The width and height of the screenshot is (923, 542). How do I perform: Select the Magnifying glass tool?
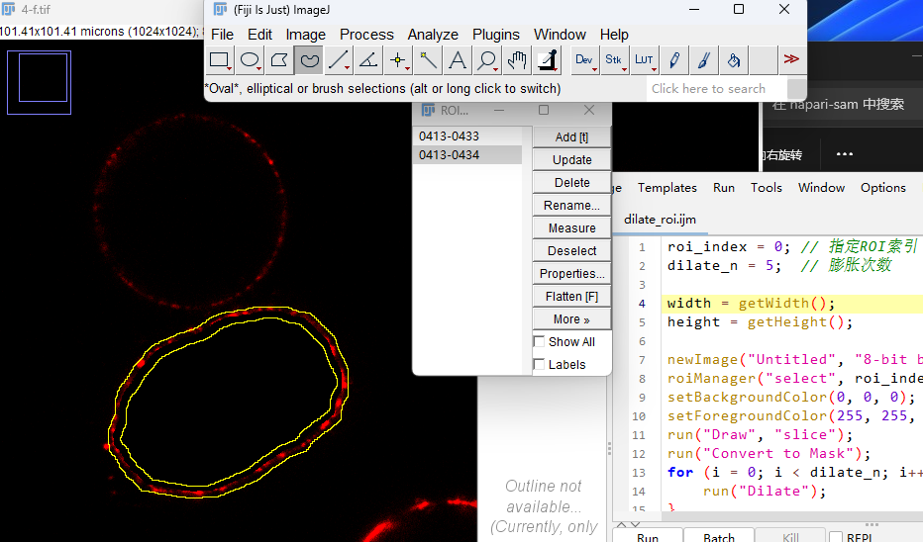tap(487, 60)
